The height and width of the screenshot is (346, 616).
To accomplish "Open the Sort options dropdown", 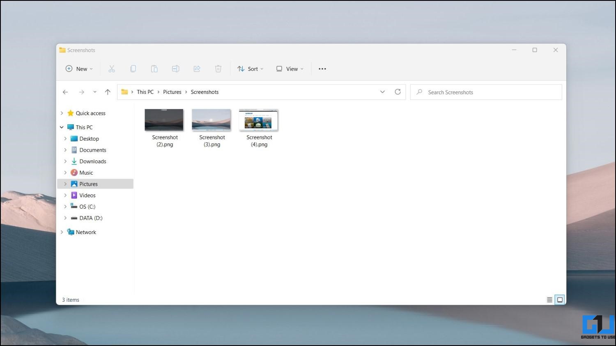I will click(x=250, y=69).
